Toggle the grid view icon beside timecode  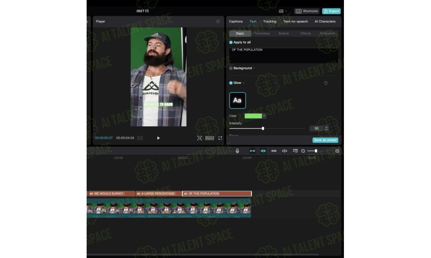click(140, 138)
